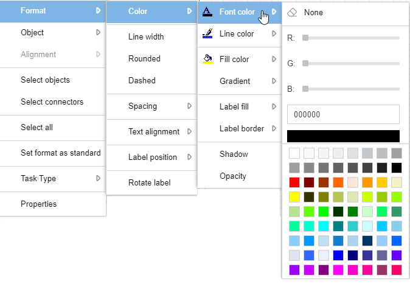Viewport: 410px width, 287px height.
Task: Open the Properties menu entry
Action: click(38, 204)
